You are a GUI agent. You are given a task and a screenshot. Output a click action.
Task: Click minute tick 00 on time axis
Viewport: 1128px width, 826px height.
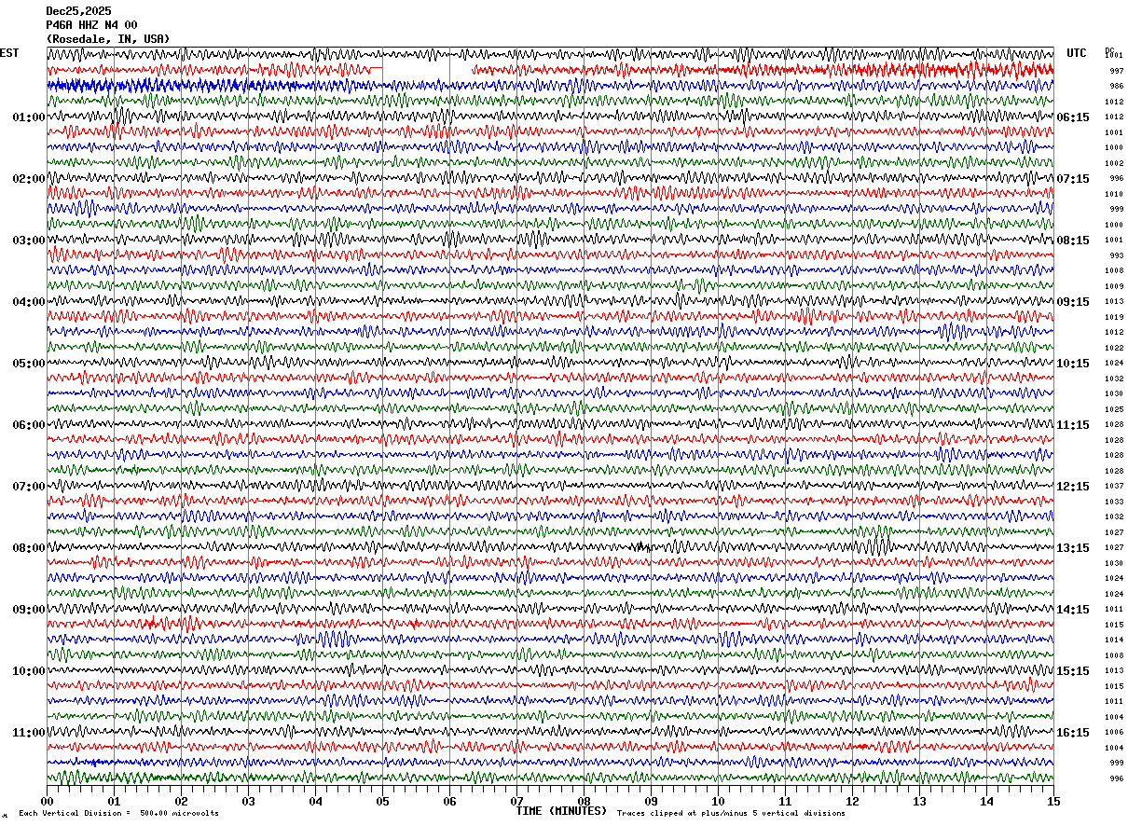(47, 801)
